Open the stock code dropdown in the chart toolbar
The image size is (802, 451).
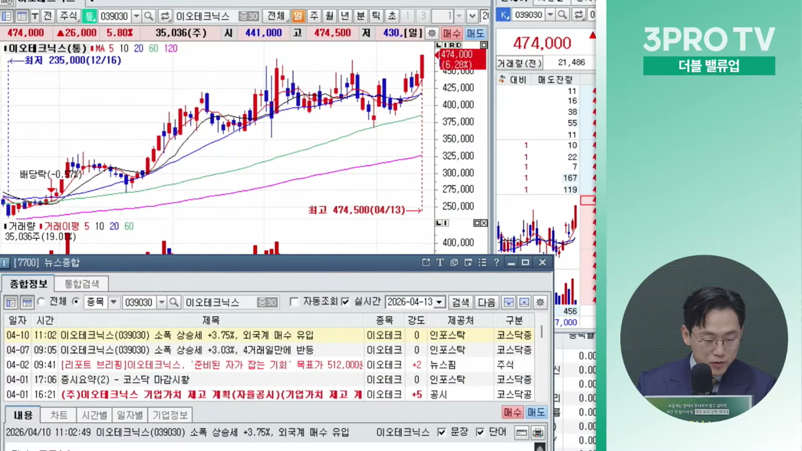click(136, 16)
